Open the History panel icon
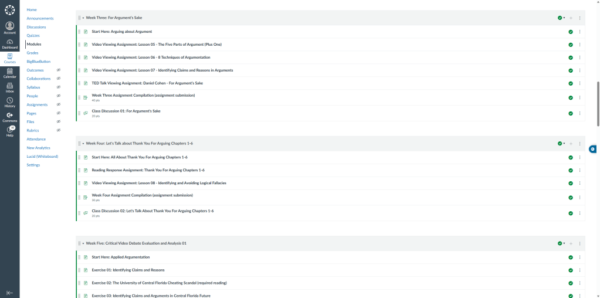 pos(9,102)
